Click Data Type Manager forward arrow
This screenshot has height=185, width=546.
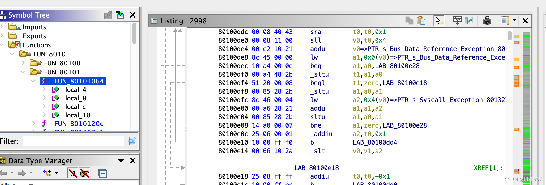click(22, 173)
